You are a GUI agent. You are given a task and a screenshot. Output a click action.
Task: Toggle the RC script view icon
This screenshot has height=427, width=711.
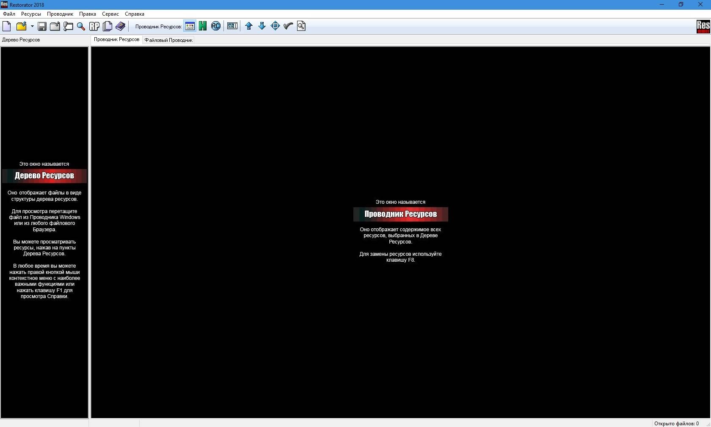pyautogui.click(x=216, y=26)
